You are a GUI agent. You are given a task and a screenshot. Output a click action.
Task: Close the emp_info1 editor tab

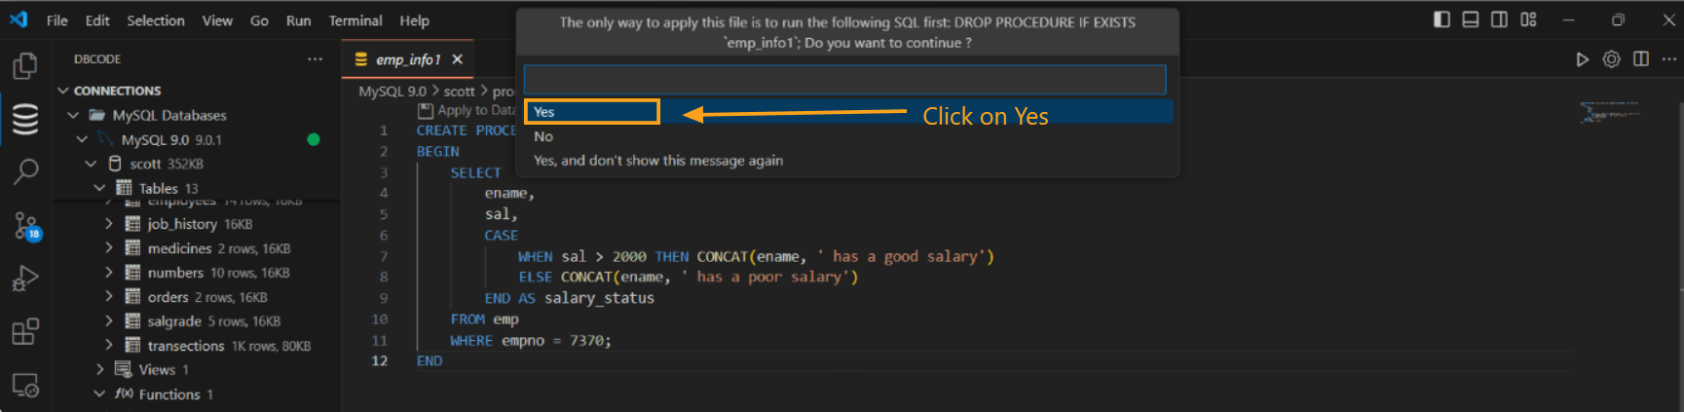tap(457, 59)
